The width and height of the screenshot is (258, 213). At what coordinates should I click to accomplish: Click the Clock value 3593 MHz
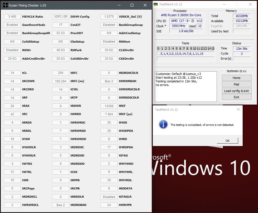tap(178, 26)
